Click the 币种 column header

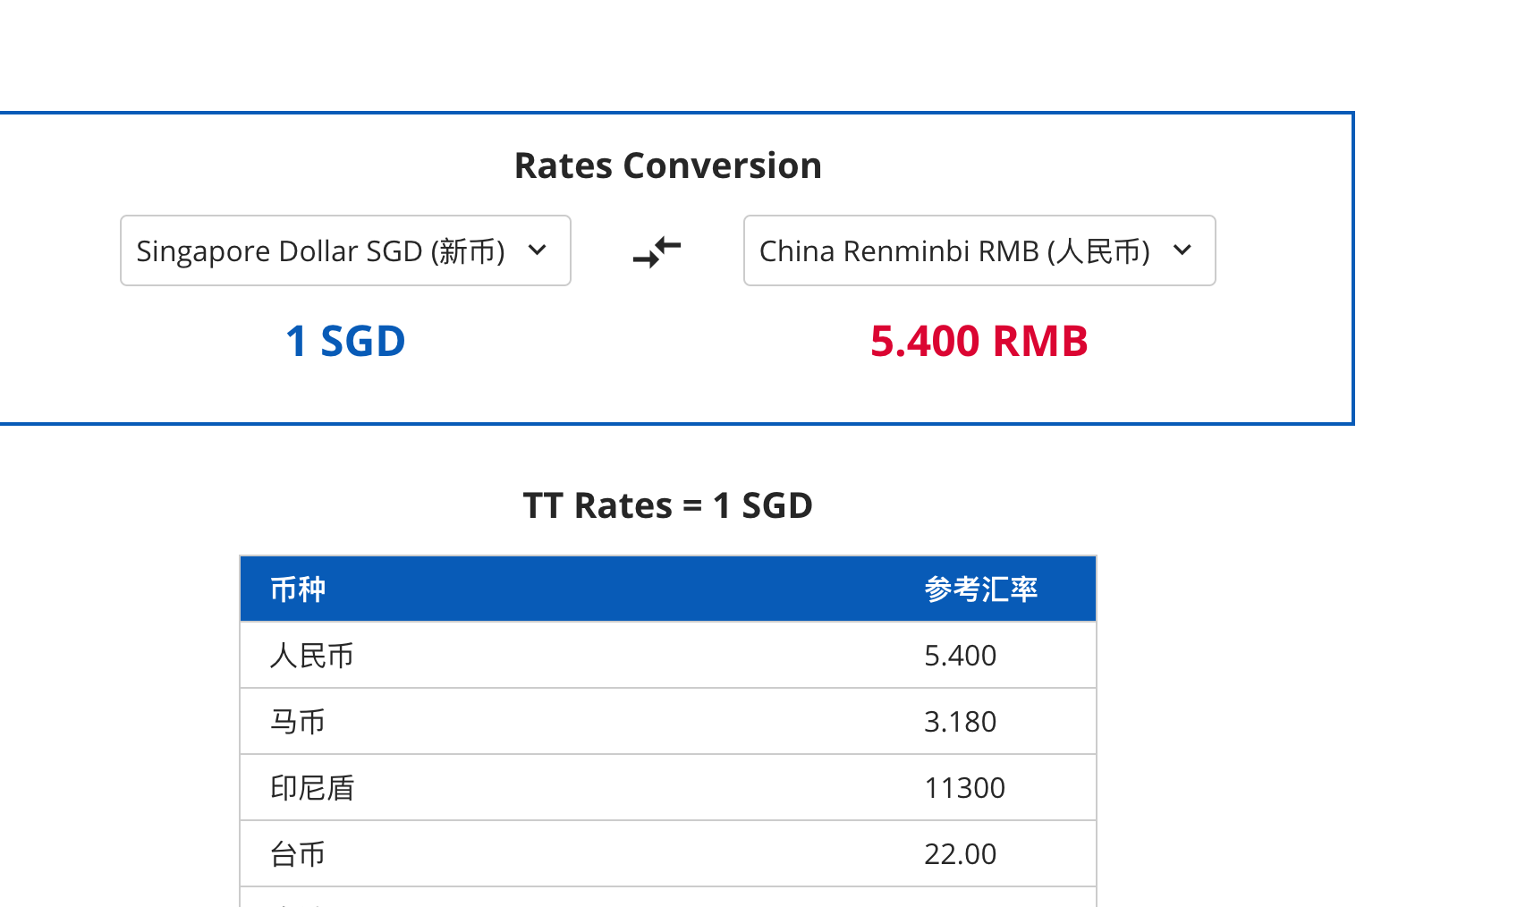pyautogui.click(x=298, y=589)
